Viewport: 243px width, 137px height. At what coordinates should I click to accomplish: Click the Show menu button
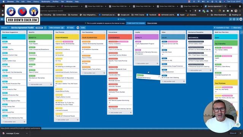pyautogui.click(x=236, y=28)
